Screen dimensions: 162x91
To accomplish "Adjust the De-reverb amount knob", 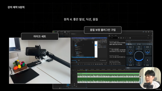I will coord(130,60).
